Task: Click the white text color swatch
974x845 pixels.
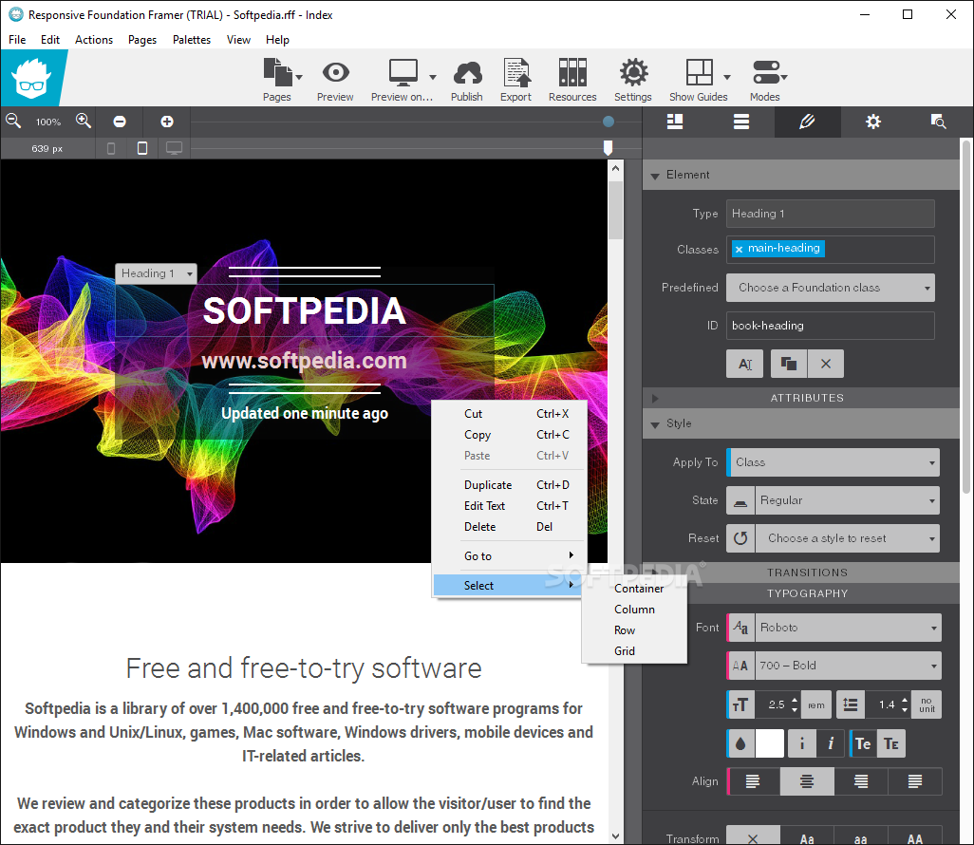Action: [769, 743]
